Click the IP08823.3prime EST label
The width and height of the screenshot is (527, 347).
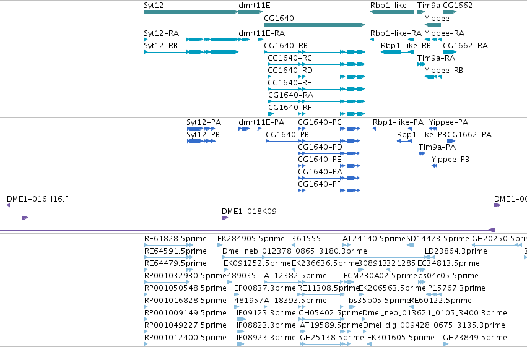coord(266,325)
